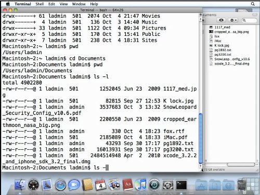Open the Edit menu
This screenshot has height=195, width=260.
(51, 4)
